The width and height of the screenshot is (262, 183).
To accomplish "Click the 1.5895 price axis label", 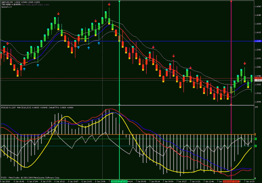I will pyautogui.click(x=258, y=102).
